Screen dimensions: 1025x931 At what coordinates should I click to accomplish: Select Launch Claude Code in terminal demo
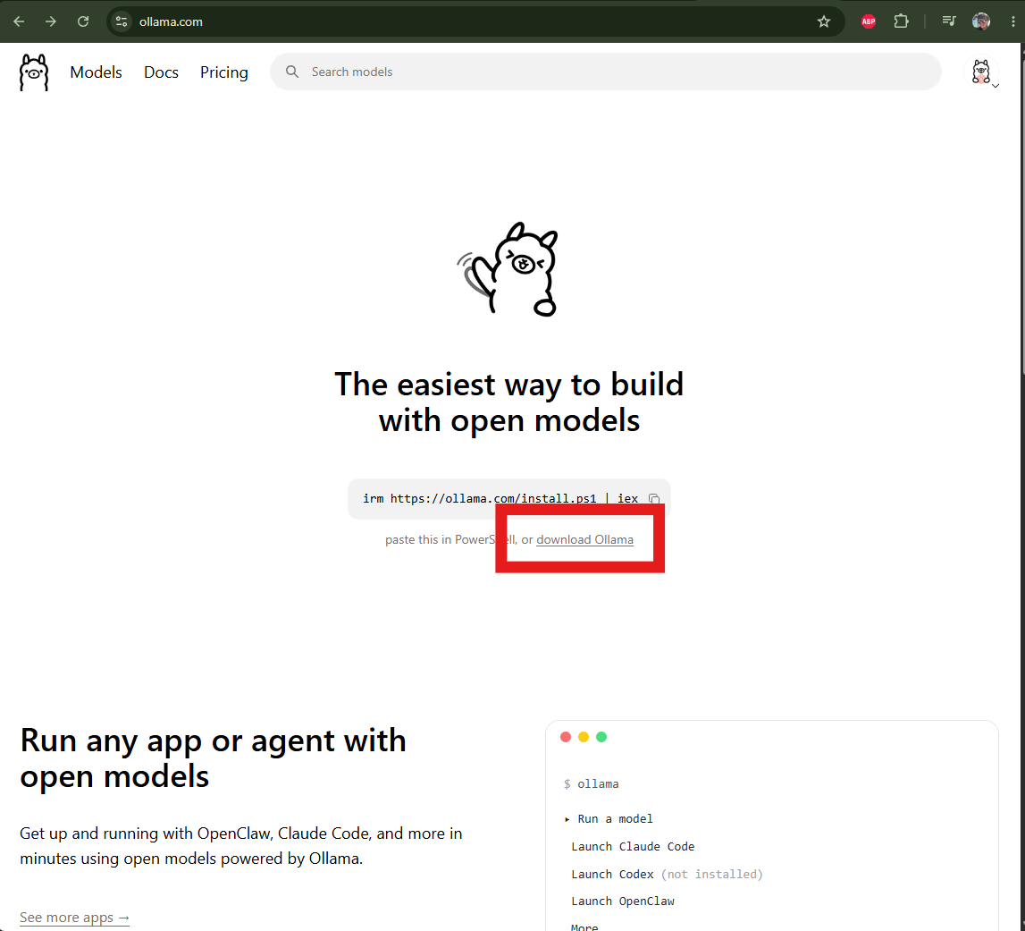(x=633, y=847)
